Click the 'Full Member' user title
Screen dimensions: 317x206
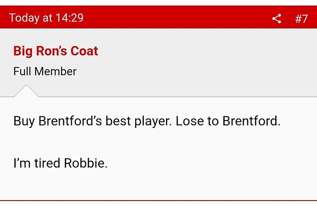[x=45, y=72]
